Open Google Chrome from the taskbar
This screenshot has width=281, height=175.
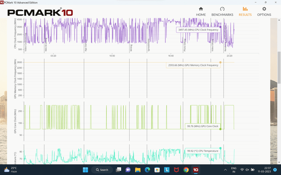[x=186, y=170]
